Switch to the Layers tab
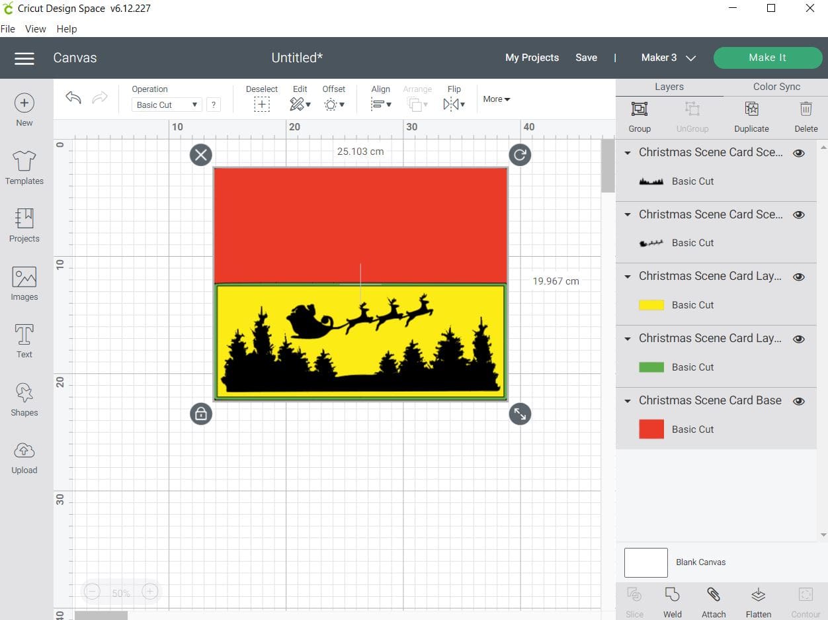 point(669,87)
